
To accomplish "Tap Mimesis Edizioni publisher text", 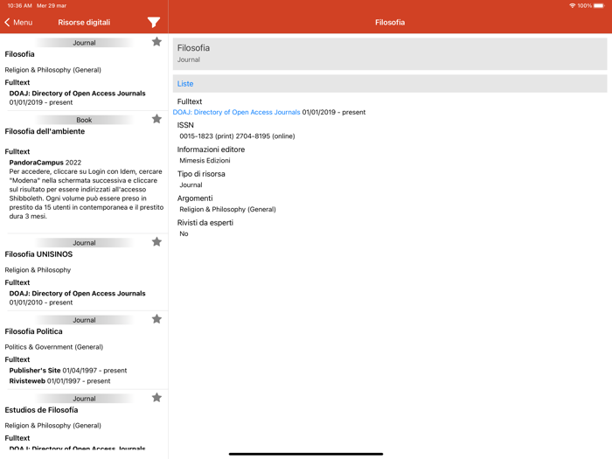I will point(205,160).
